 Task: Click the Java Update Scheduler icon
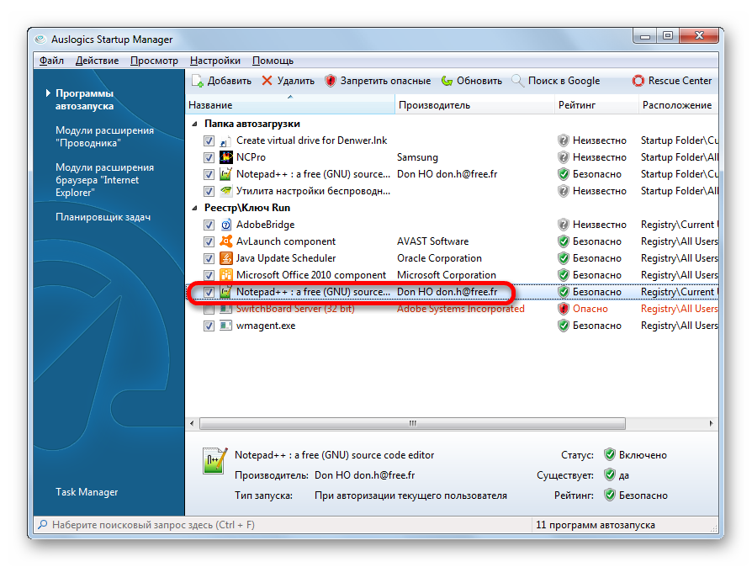pos(226,258)
